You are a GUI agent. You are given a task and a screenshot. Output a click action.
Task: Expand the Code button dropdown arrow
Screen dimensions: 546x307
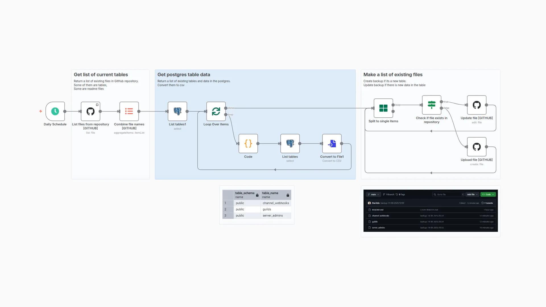pos(493,194)
